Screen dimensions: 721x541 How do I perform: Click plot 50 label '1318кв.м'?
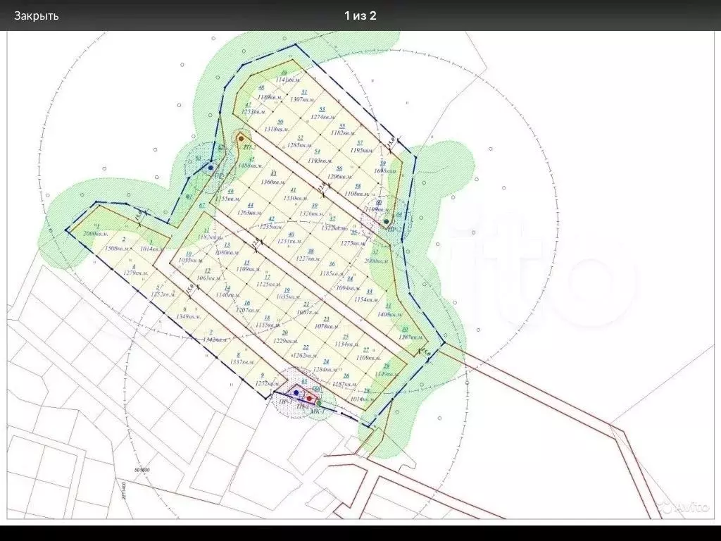point(276,130)
